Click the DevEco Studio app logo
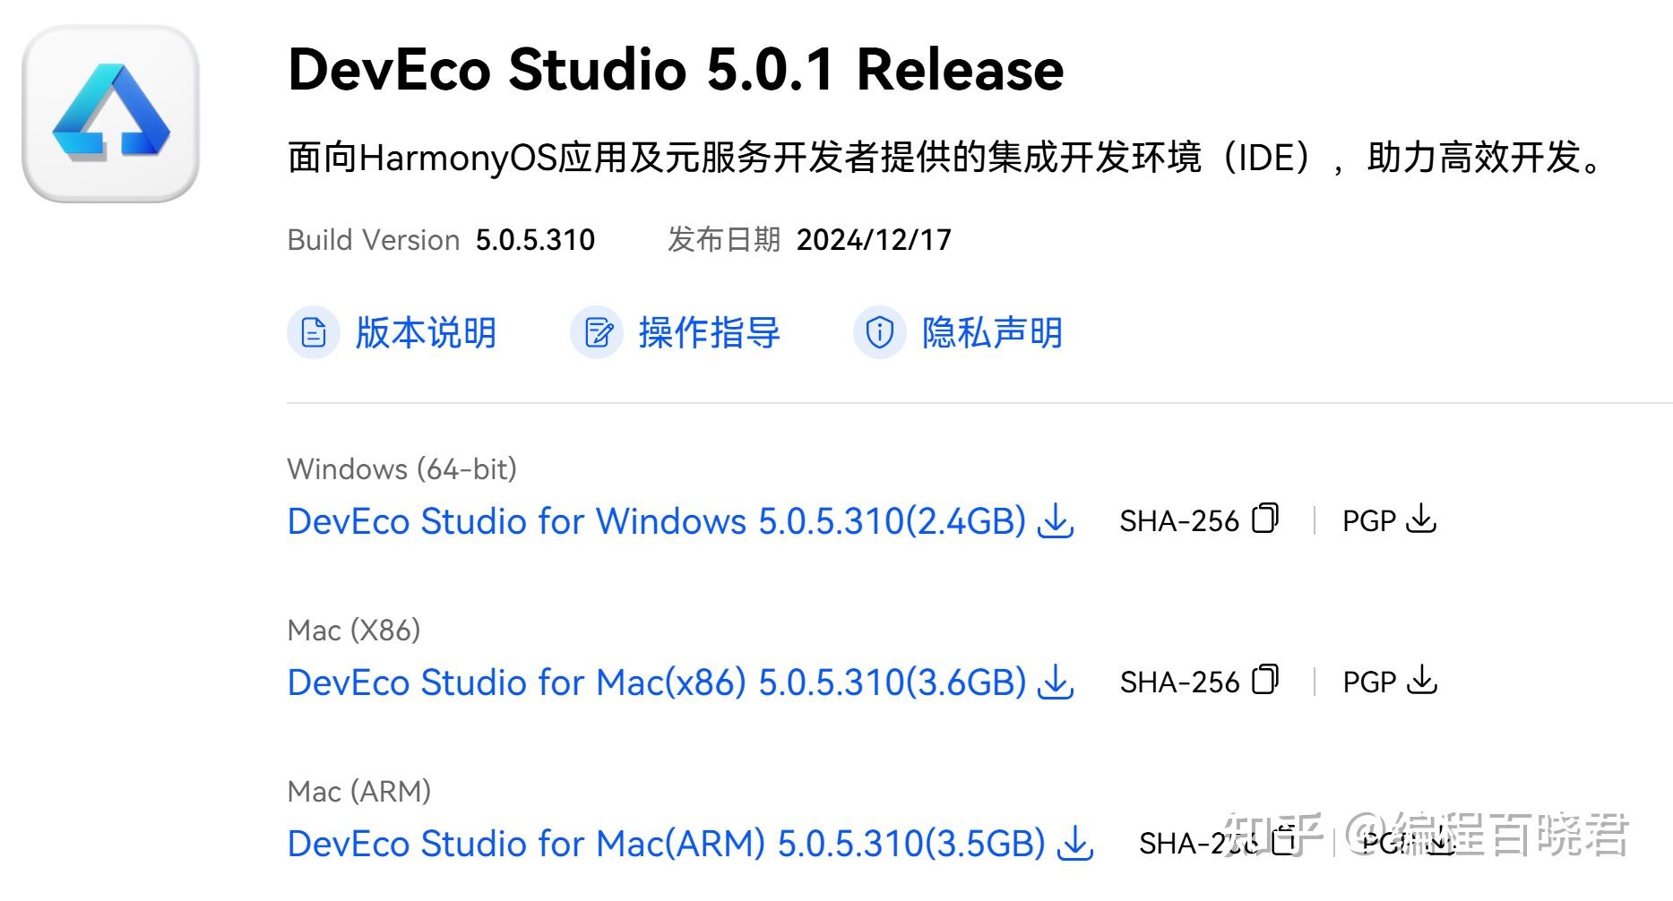The image size is (1673, 901). click(x=110, y=114)
